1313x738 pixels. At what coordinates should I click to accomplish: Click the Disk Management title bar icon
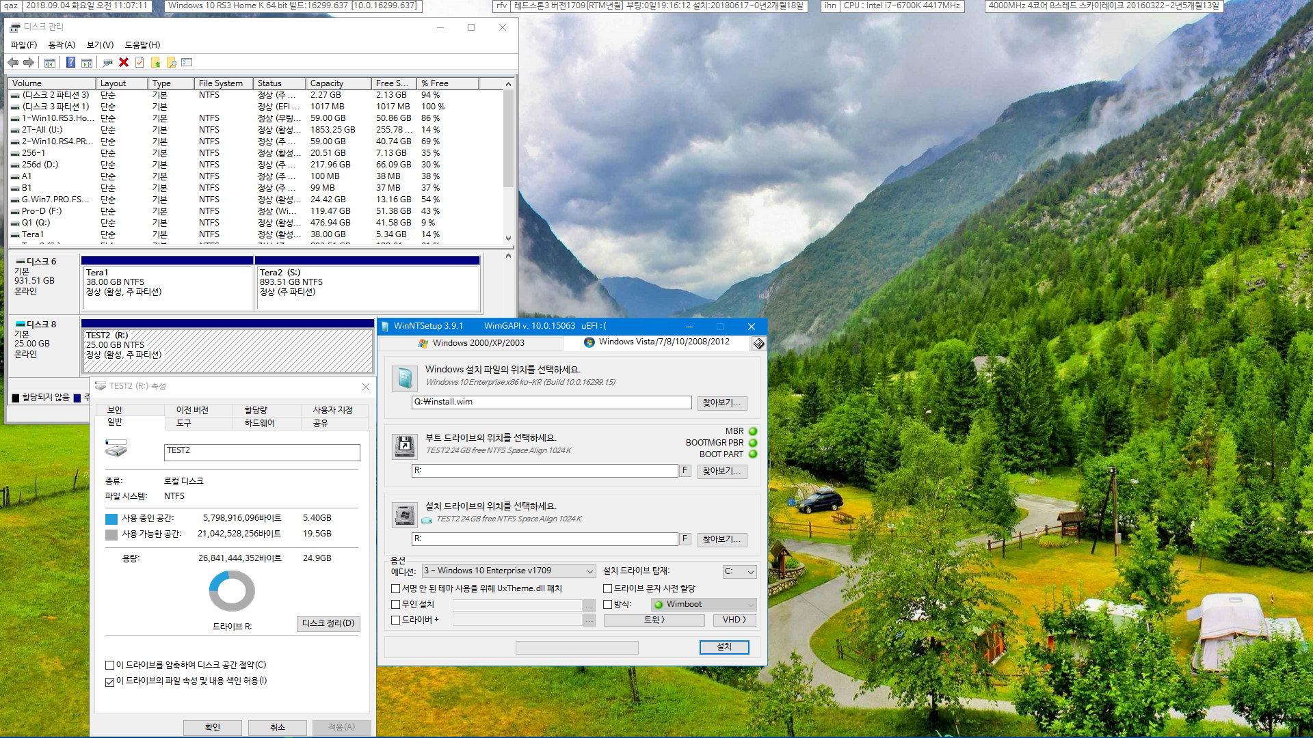tap(14, 27)
